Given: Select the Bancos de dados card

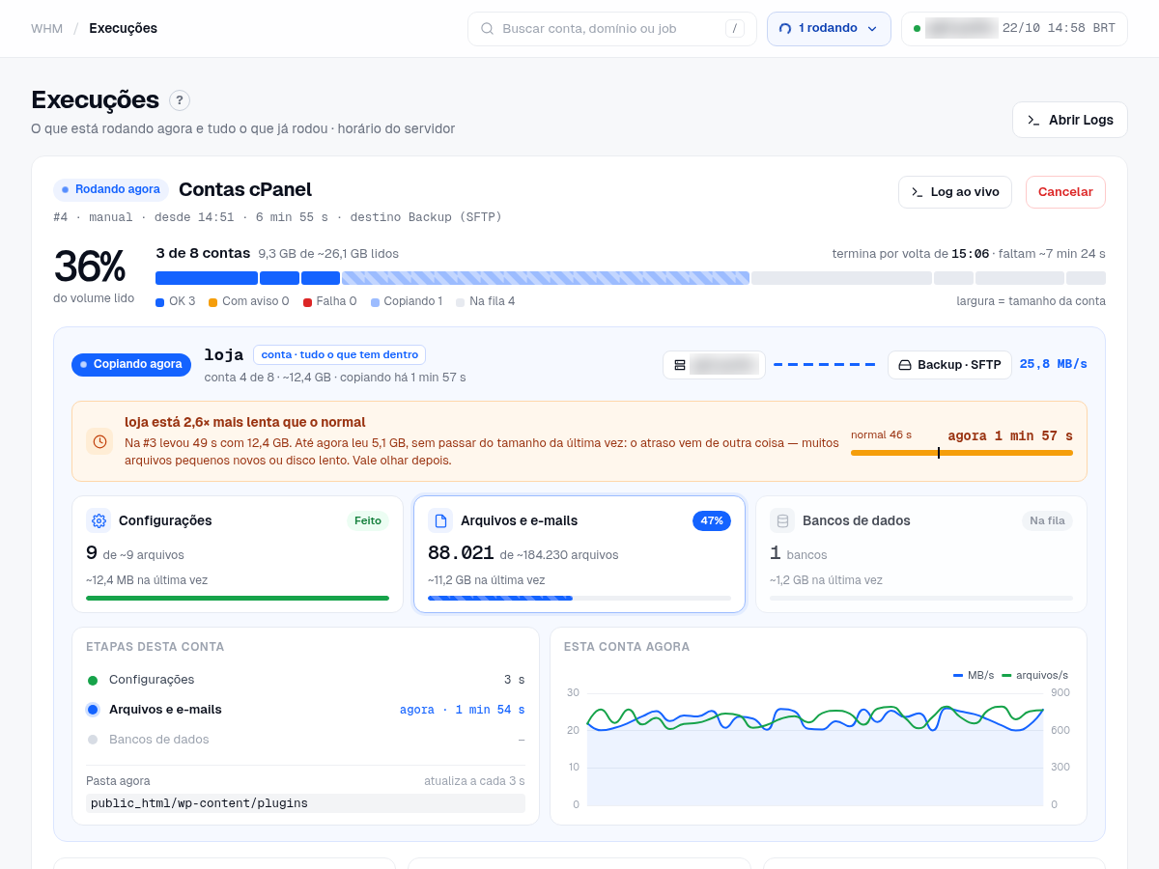Looking at the screenshot, I should coord(921,554).
